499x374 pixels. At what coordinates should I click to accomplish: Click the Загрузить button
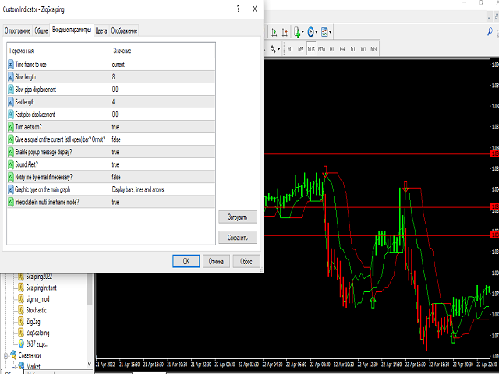pyautogui.click(x=238, y=217)
